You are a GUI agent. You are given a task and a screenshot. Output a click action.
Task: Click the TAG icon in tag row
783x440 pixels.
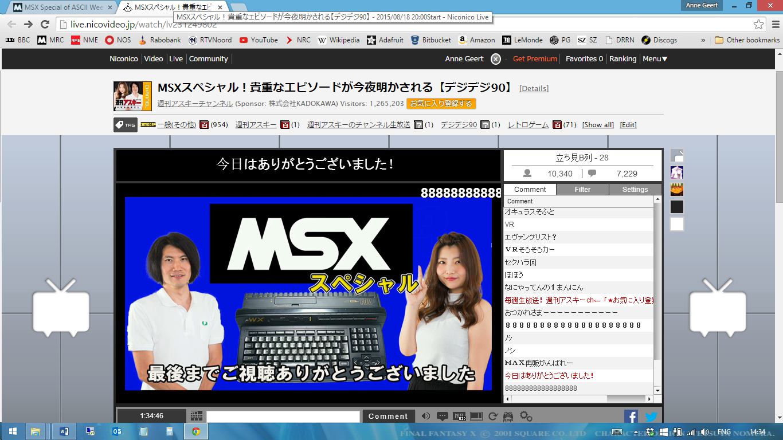click(x=126, y=125)
